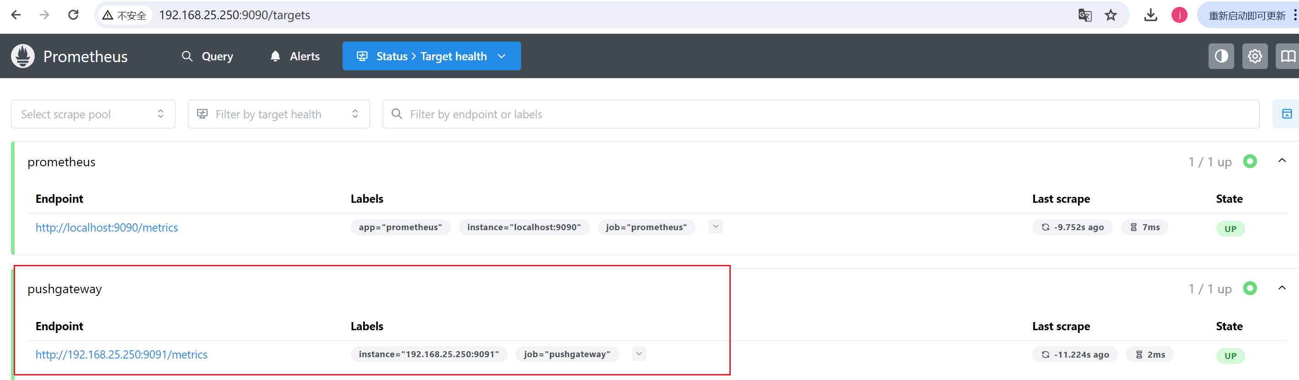This screenshot has height=380, width=1299.
Task: Open the Select scrape pool dropdown
Action: click(x=93, y=114)
